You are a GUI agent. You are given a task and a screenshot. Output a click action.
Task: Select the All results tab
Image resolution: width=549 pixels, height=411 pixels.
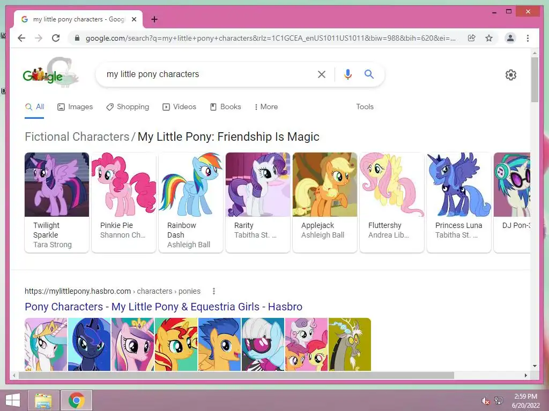34,106
